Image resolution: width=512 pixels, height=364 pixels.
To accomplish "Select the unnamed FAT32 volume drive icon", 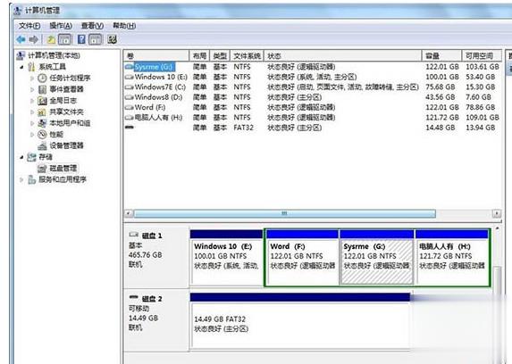I will [130, 128].
